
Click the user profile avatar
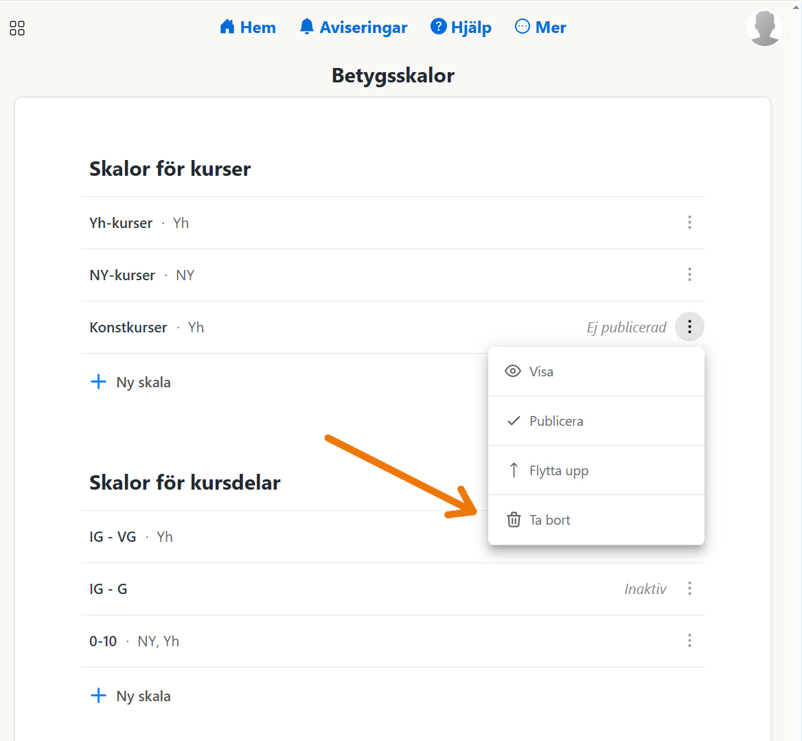coord(764,28)
